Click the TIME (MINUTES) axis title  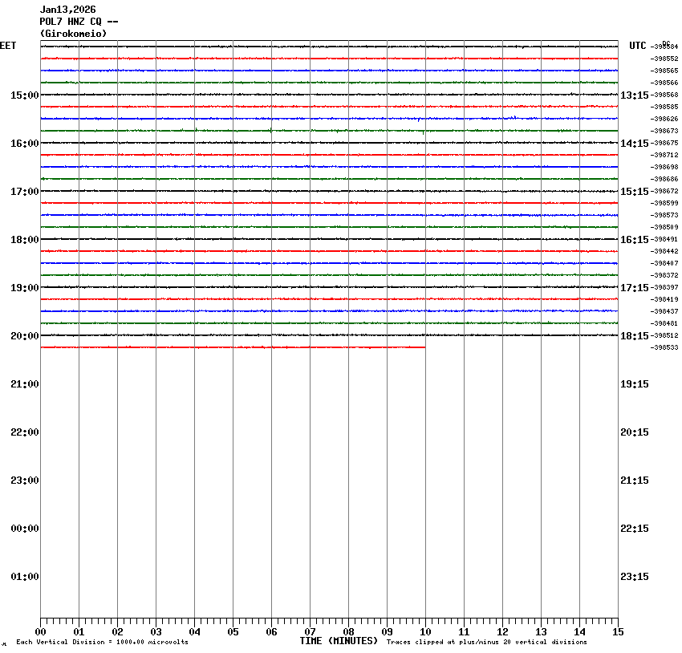[x=339, y=641]
